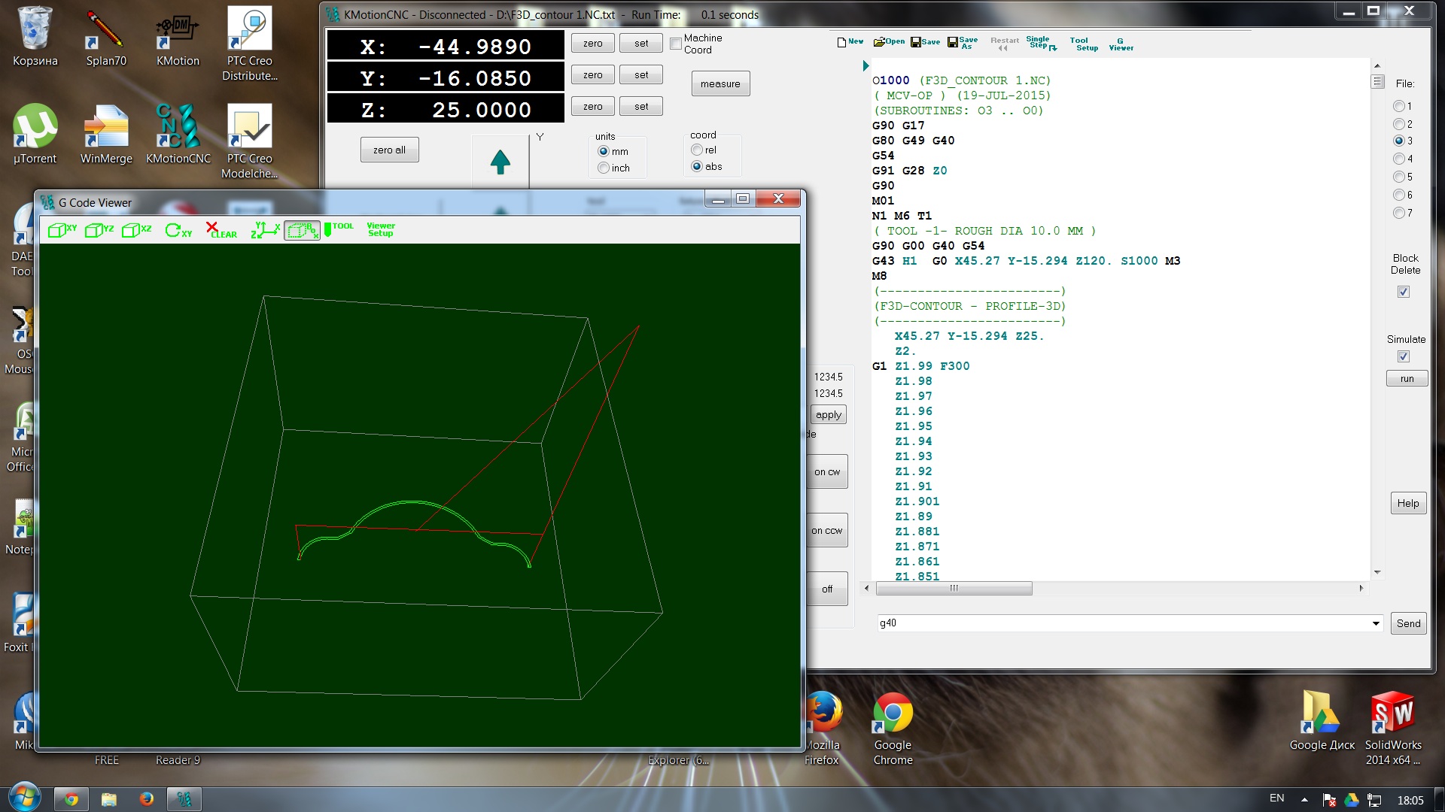This screenshot has height=812, width=1445.
Task: Select the inch units radio button
Action: click(604, 168)
